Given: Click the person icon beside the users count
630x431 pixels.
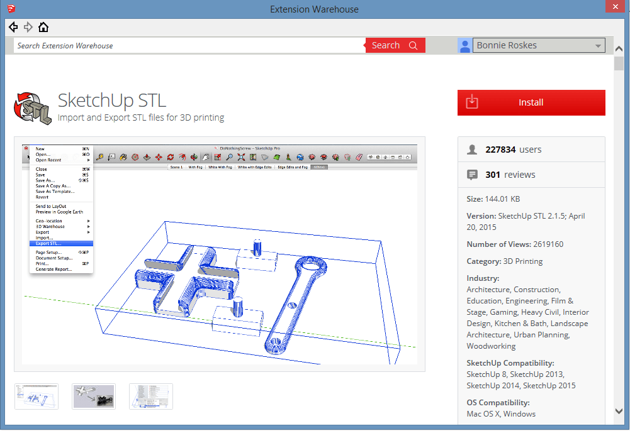Looking at the screenshot, I should point(472,150).
